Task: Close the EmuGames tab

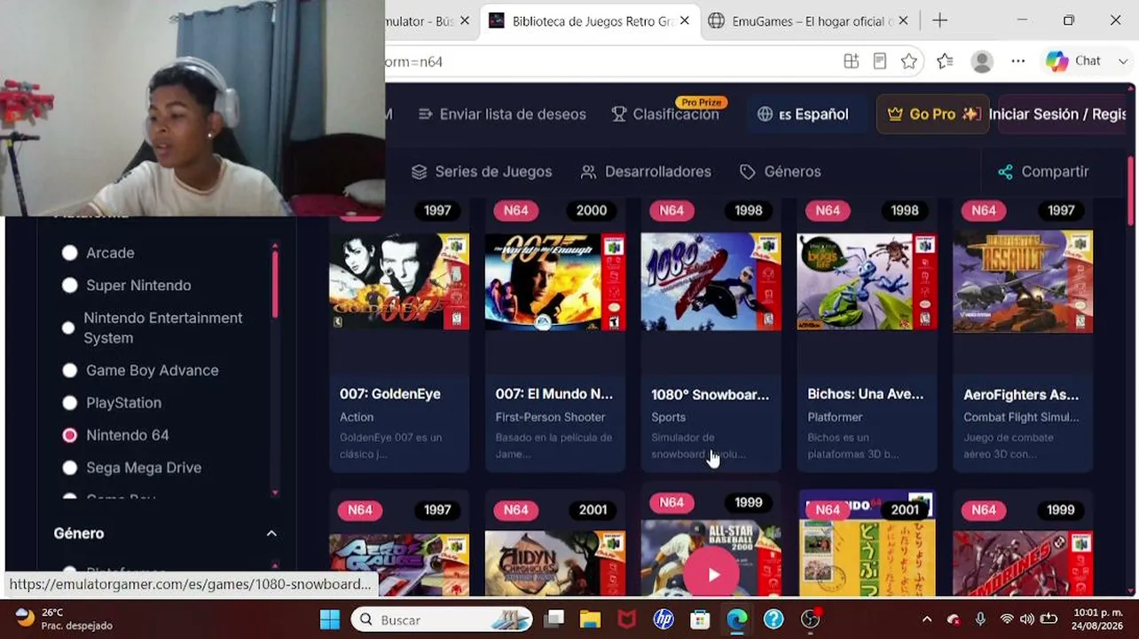Action: click(x=903, y=20)
